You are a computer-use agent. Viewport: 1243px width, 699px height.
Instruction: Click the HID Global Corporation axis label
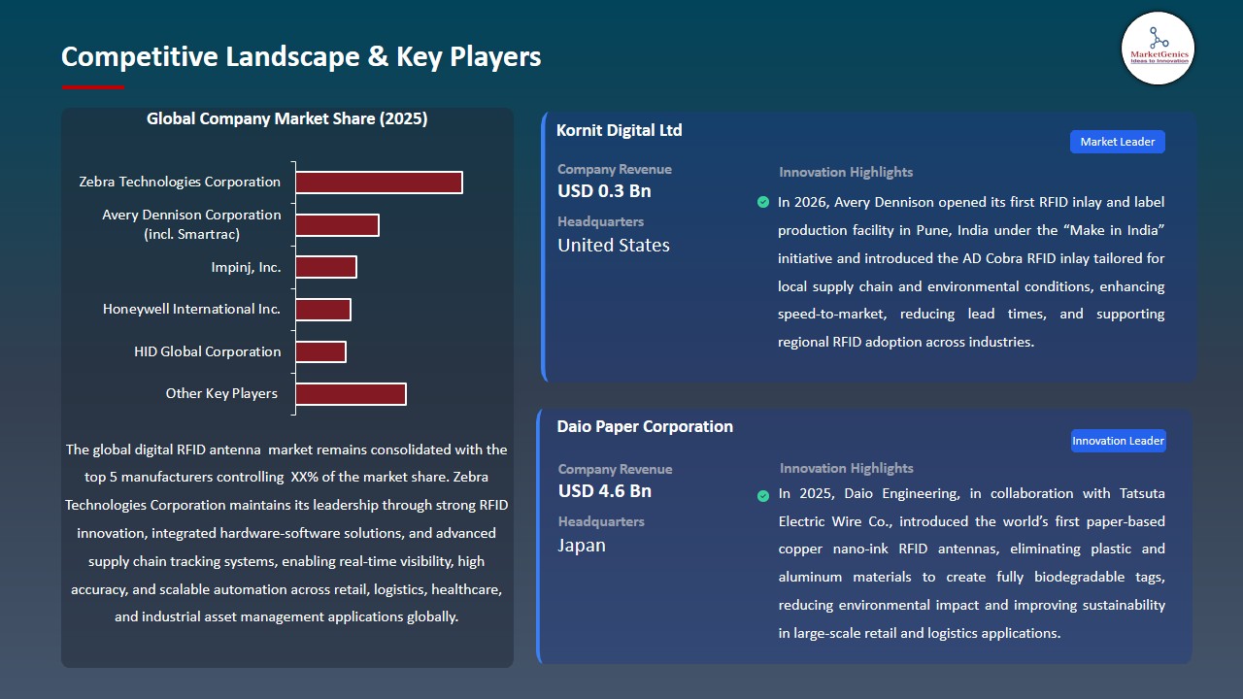(208, 351)
